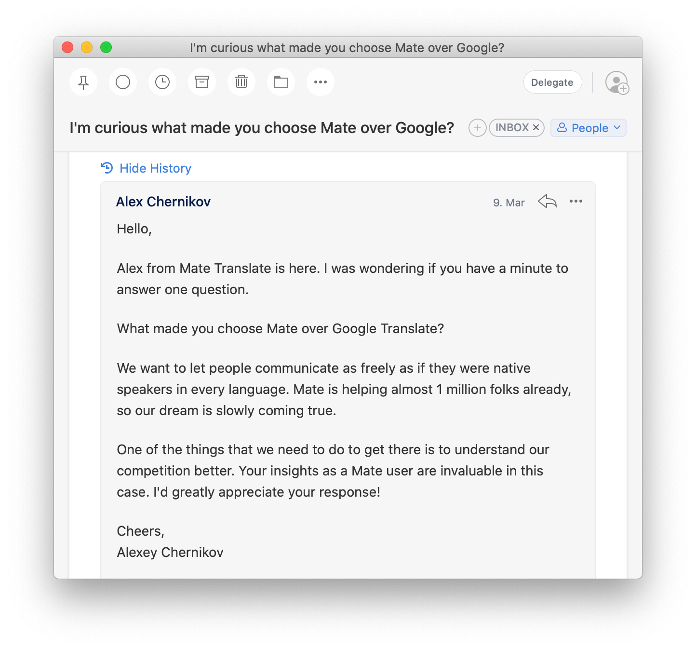Click the window title bar text
Image resolution: width=696 pixels, height=650 pixels.
pos(347,48)
